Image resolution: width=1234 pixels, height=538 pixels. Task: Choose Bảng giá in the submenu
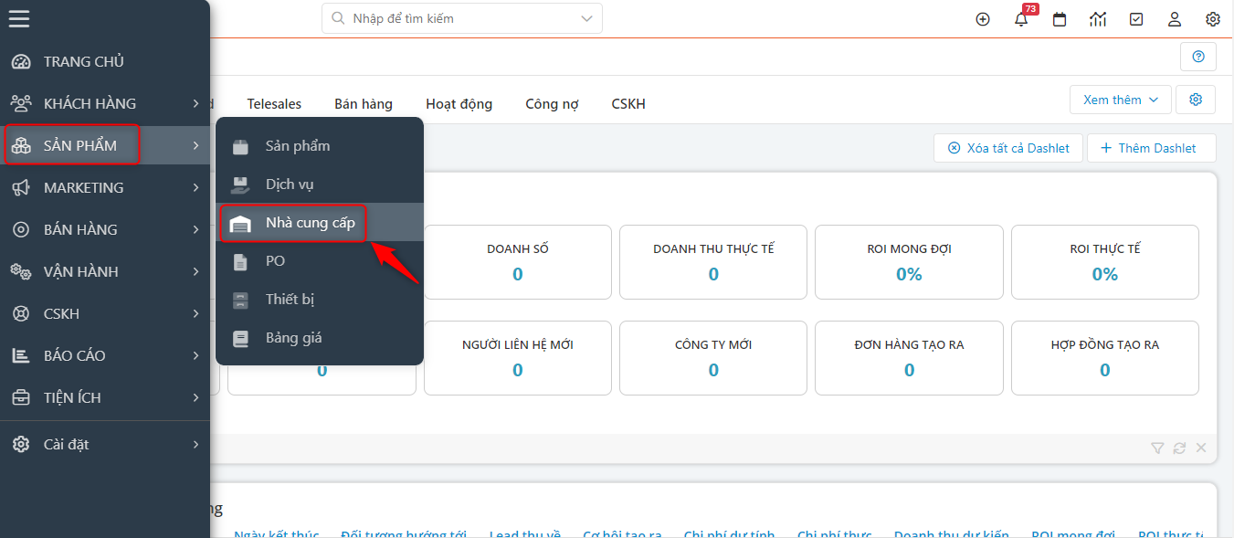click(293, 338)
